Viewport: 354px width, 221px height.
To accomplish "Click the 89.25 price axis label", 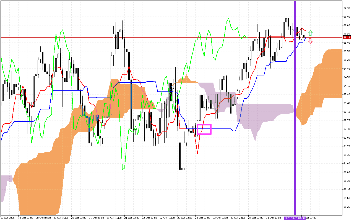I will click(x=347, y=207).
